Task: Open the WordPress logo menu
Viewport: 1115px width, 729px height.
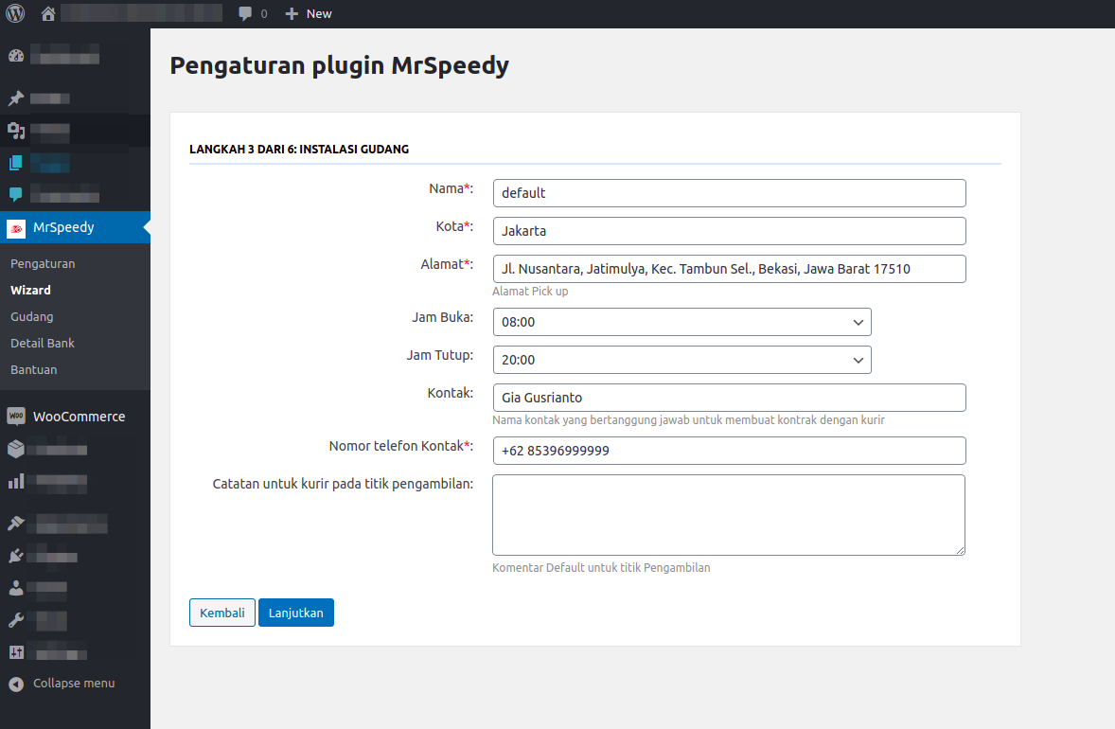Action: tap(16, 13)
